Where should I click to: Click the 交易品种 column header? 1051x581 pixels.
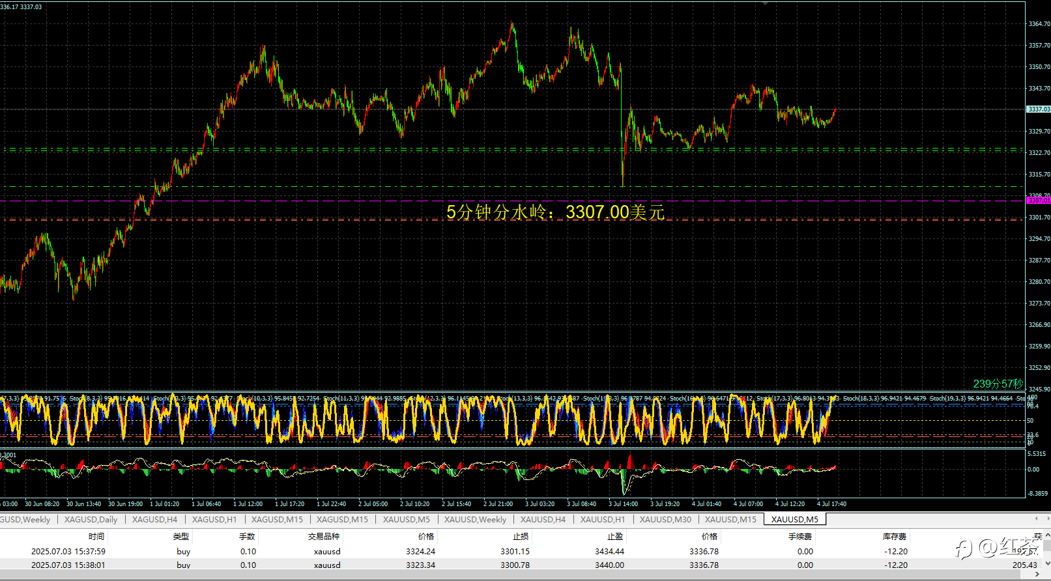coord(324,537)
